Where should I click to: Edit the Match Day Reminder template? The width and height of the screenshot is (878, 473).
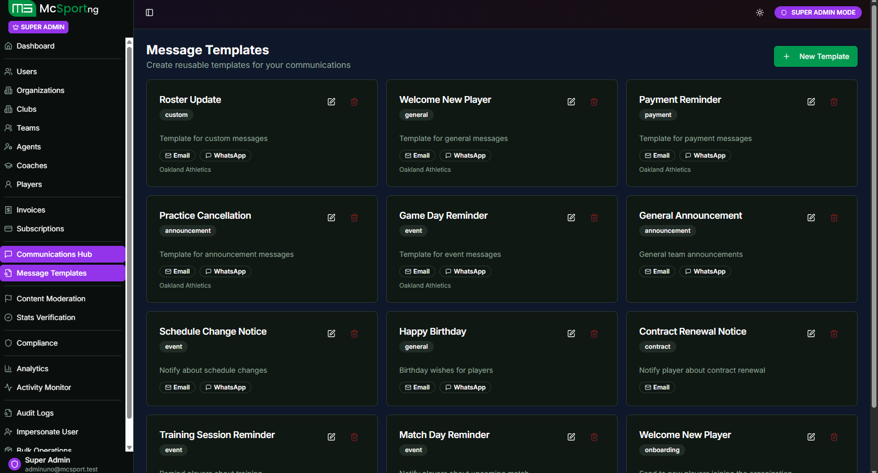tap(571, 436)
